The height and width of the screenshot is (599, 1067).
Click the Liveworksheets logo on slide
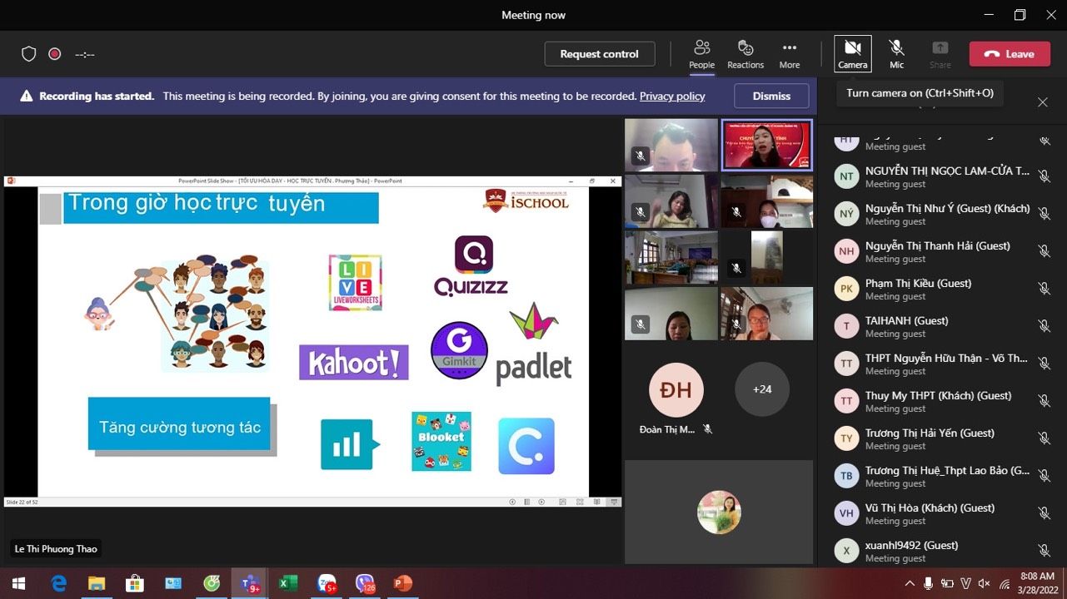tap(356, 283)
